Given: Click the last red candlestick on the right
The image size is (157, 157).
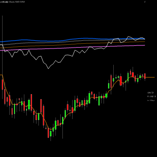Looking at the screenshot, I should pyautogui.click(x=145, y=76).
